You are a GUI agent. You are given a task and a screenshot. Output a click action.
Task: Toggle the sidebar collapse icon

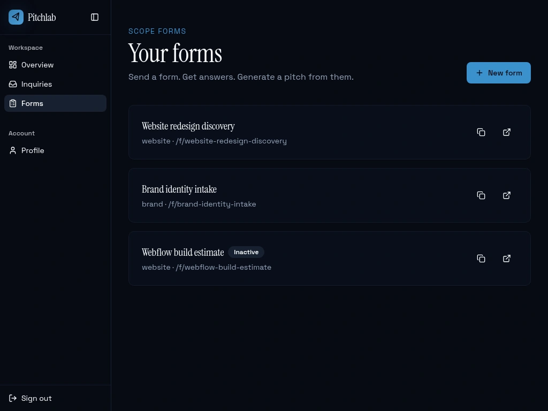pyautogui.click(x=95, y=17)
